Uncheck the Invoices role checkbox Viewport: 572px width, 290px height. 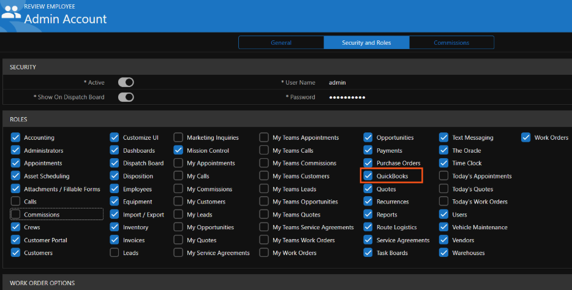coord(114,240)
